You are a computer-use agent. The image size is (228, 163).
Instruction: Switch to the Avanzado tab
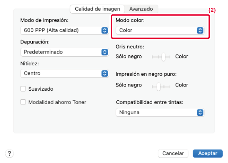[141, 9]
